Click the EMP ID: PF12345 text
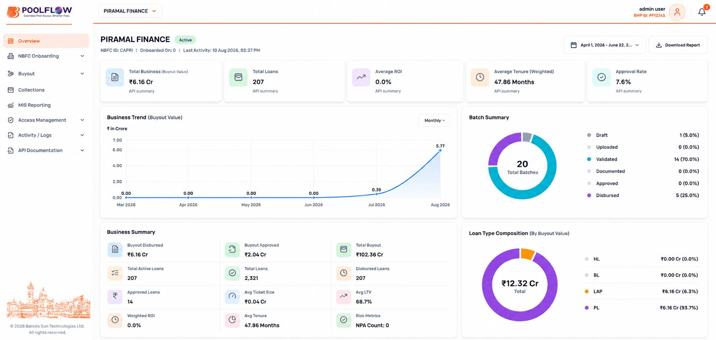The image size is (716, 340). (x=649, y=16)
